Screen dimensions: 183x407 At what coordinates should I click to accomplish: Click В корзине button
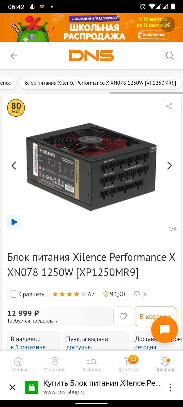(x=155, y=316)
